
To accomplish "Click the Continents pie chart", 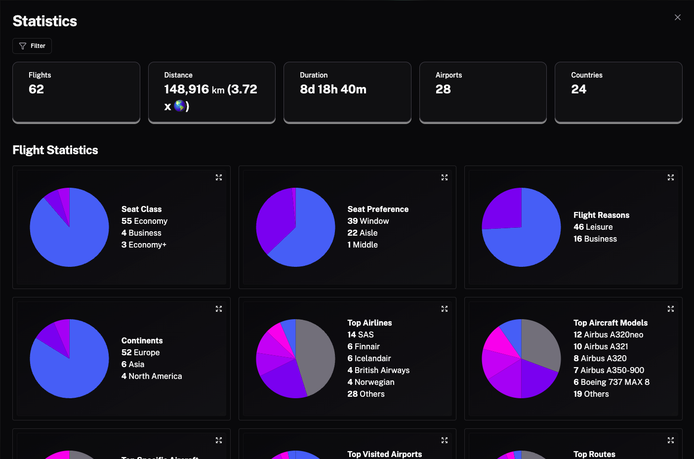I will point(70,359).
